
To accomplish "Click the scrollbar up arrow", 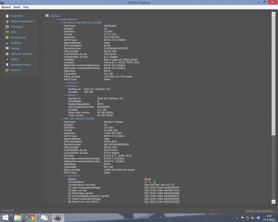I will [x=273, y=14].
